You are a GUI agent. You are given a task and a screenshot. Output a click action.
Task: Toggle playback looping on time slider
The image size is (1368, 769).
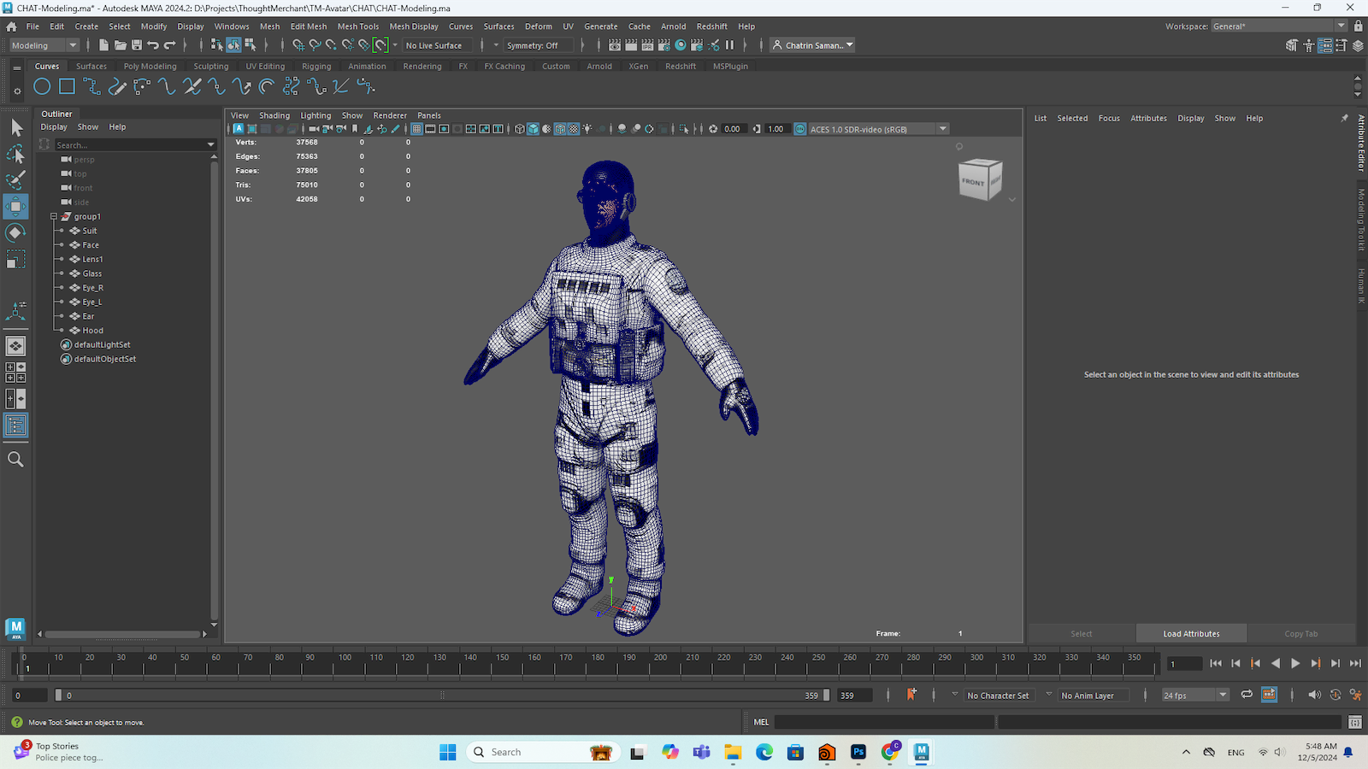pyautogui.click(x=1247, y=695)
